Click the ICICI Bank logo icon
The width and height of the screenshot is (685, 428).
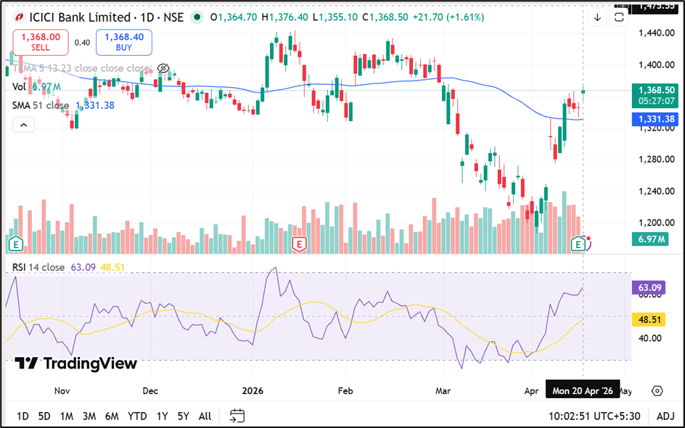click(x=18, y=17)
